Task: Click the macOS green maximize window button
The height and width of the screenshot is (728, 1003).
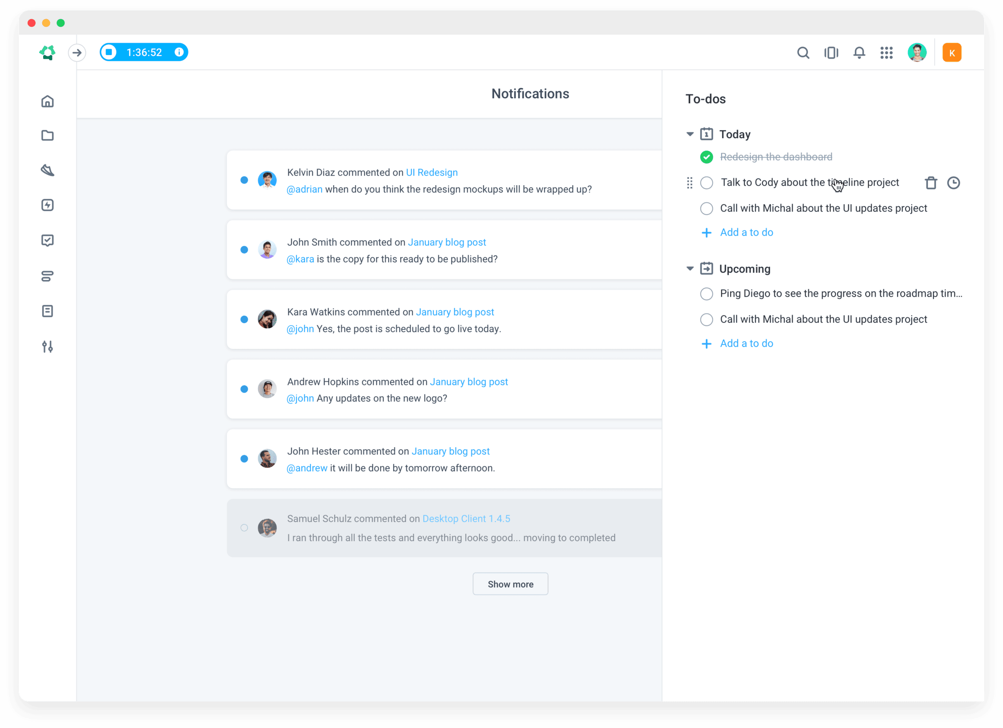Action: point(60,23)
